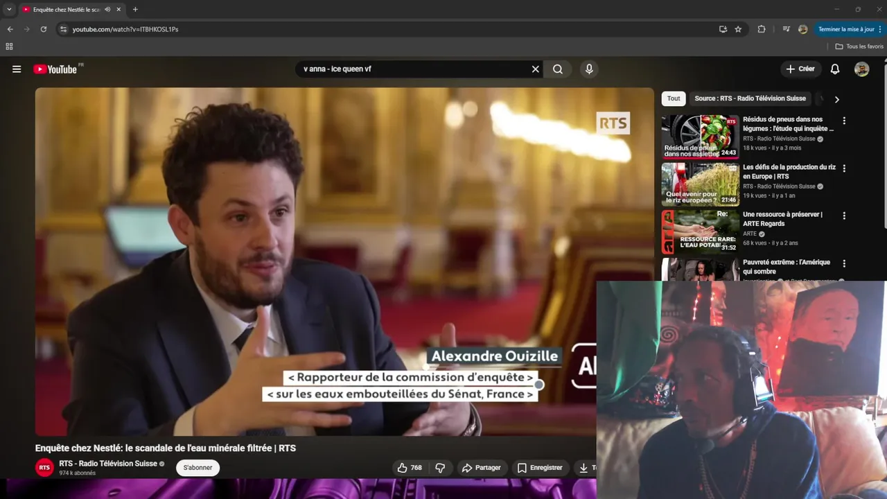Viewport: 887px width, 499px height.
Task: Open the media control icon in Chrome toolbar
Action: (x=786, y=29)
